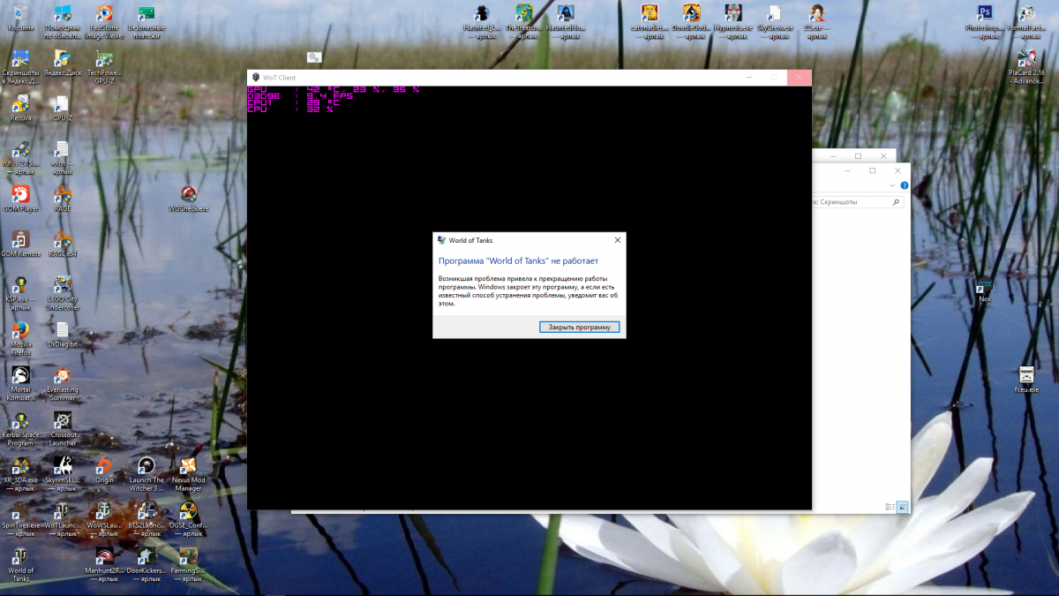Select the Everlasting Summer desktop icon

point(63,384)
